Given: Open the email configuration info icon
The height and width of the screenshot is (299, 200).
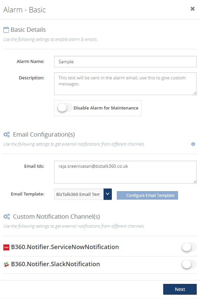Looking at the screenshot, I should [x=193, y=144].
